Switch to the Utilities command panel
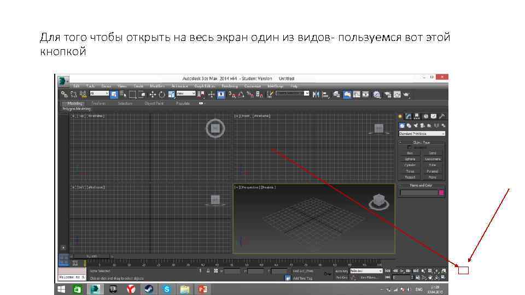The height and width of the screenshot is (295, 525). [x=442, y=116]
